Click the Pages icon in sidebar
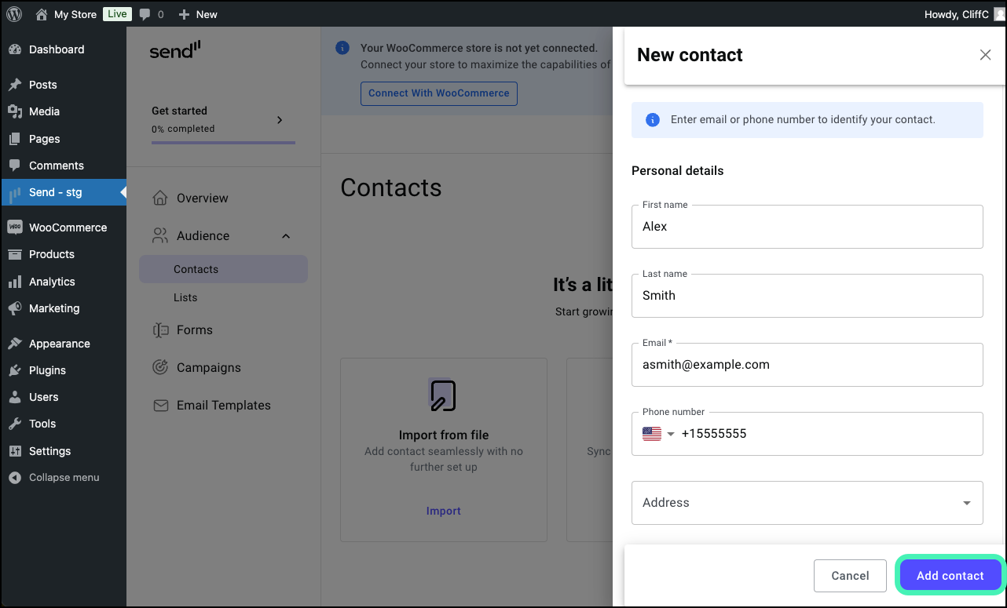The height and width of the screenshot is (608, 1007). [15, 139]
